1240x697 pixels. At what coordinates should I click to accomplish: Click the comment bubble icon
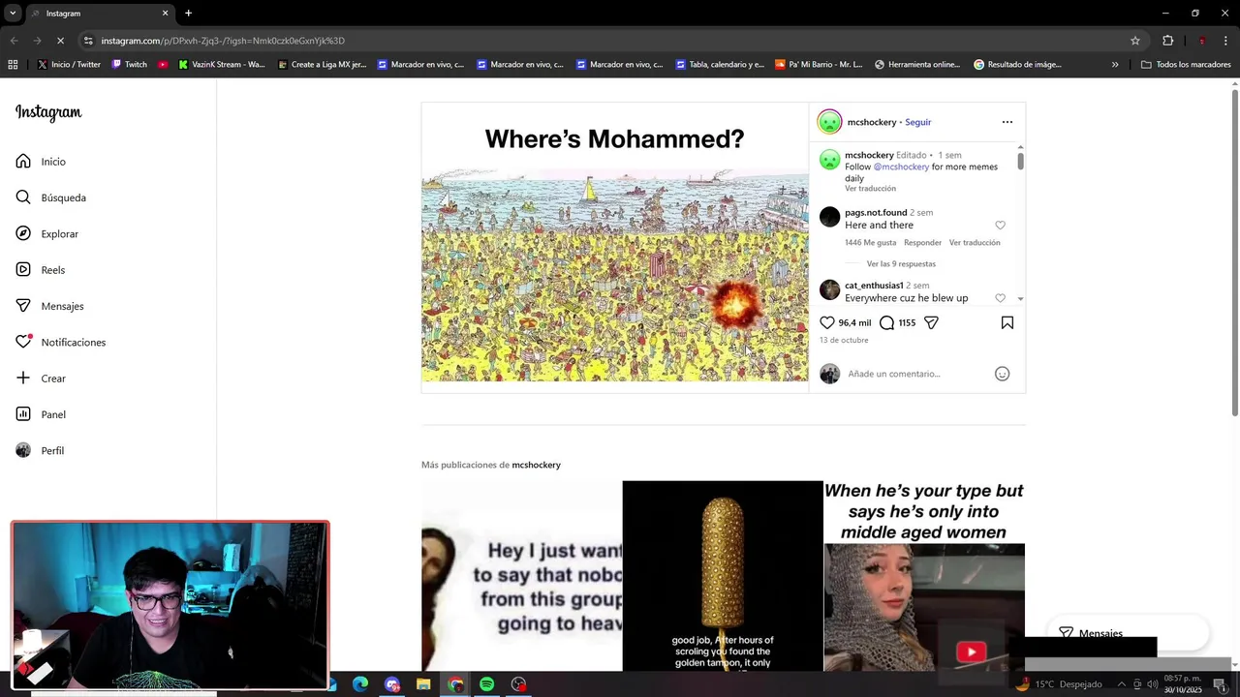pyautogui.click(x=886, y=322)
